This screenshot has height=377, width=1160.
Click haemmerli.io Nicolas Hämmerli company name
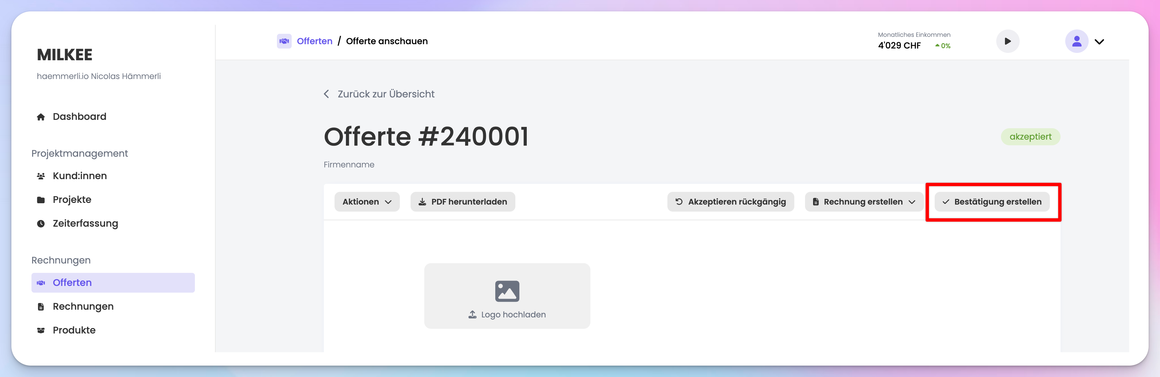click(x=98, y=77)
